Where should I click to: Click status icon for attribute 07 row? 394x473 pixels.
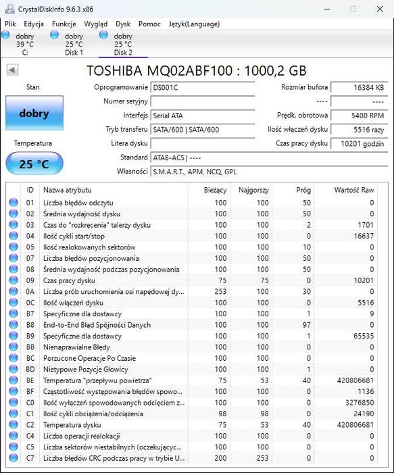[14, 258]
